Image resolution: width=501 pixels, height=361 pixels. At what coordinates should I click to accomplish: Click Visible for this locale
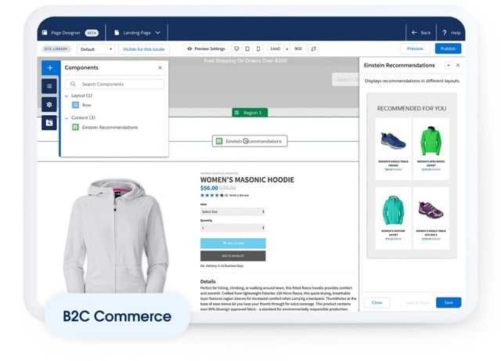click(143, 49)
